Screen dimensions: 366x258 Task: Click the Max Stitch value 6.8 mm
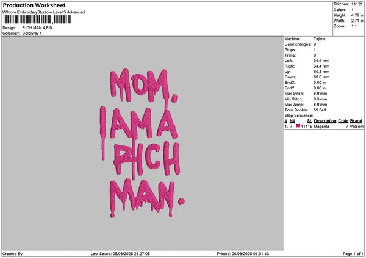tap(320, 93)
